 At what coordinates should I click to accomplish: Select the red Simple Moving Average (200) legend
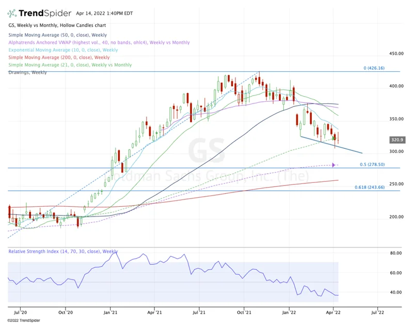point(59,57)
